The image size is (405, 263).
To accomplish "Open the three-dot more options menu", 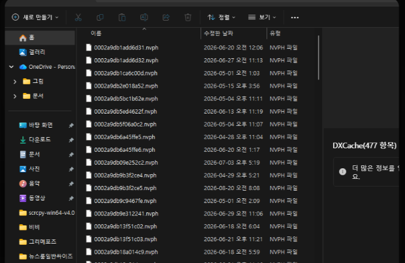I will pyautogui.click(x=295, y=18).
